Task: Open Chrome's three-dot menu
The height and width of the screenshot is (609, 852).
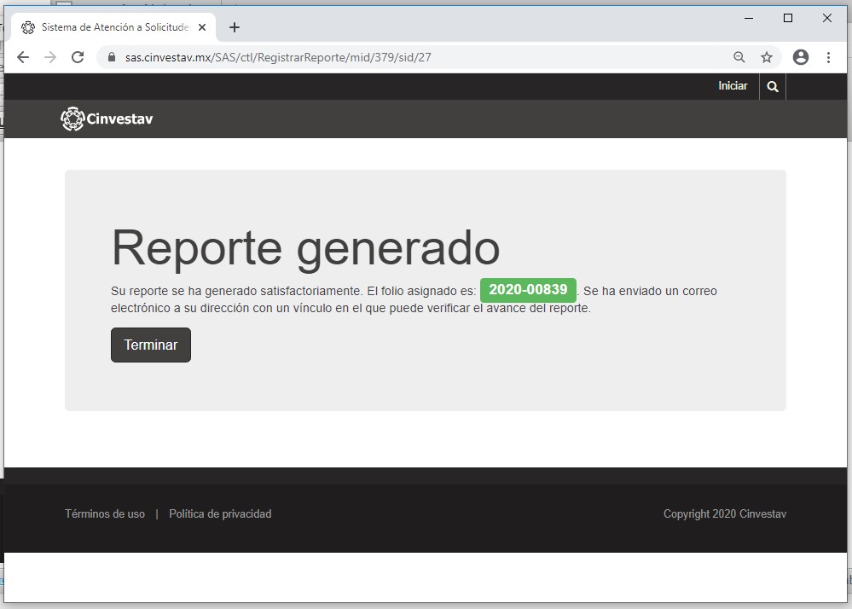Action: 828,57
